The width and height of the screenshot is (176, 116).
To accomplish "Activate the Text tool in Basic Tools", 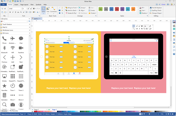I will (x=48, y=10).
